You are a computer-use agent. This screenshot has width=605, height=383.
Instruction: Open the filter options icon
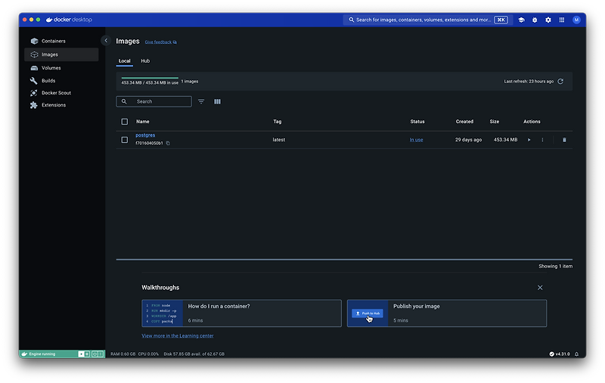tap(201, 101)
